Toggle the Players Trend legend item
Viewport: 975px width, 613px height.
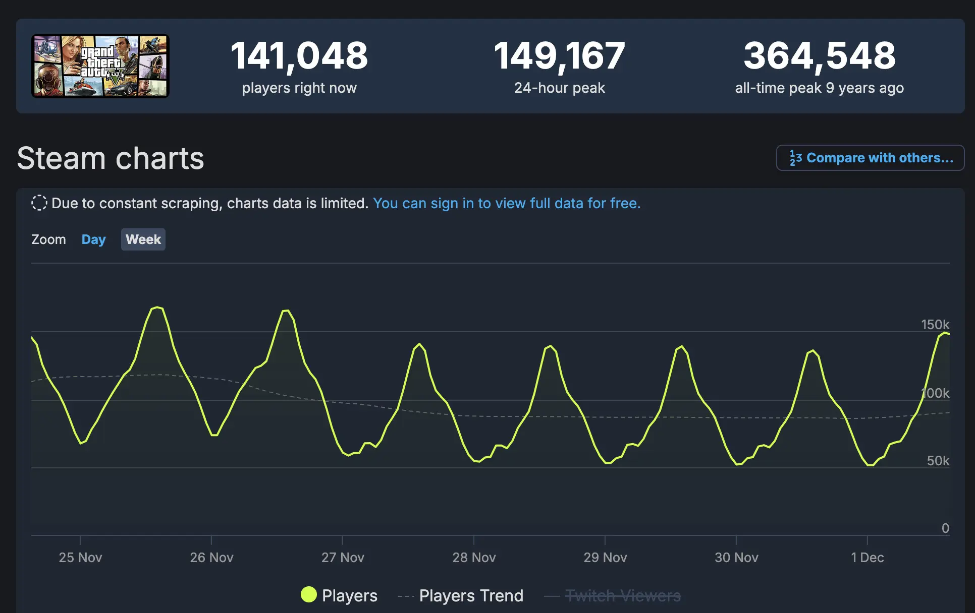pos(460,595)
